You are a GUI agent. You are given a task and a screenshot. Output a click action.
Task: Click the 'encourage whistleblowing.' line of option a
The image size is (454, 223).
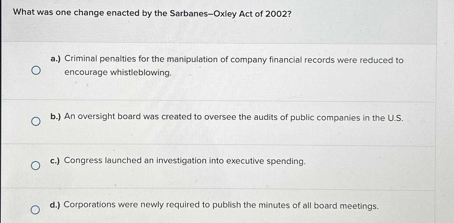[118, 72]
